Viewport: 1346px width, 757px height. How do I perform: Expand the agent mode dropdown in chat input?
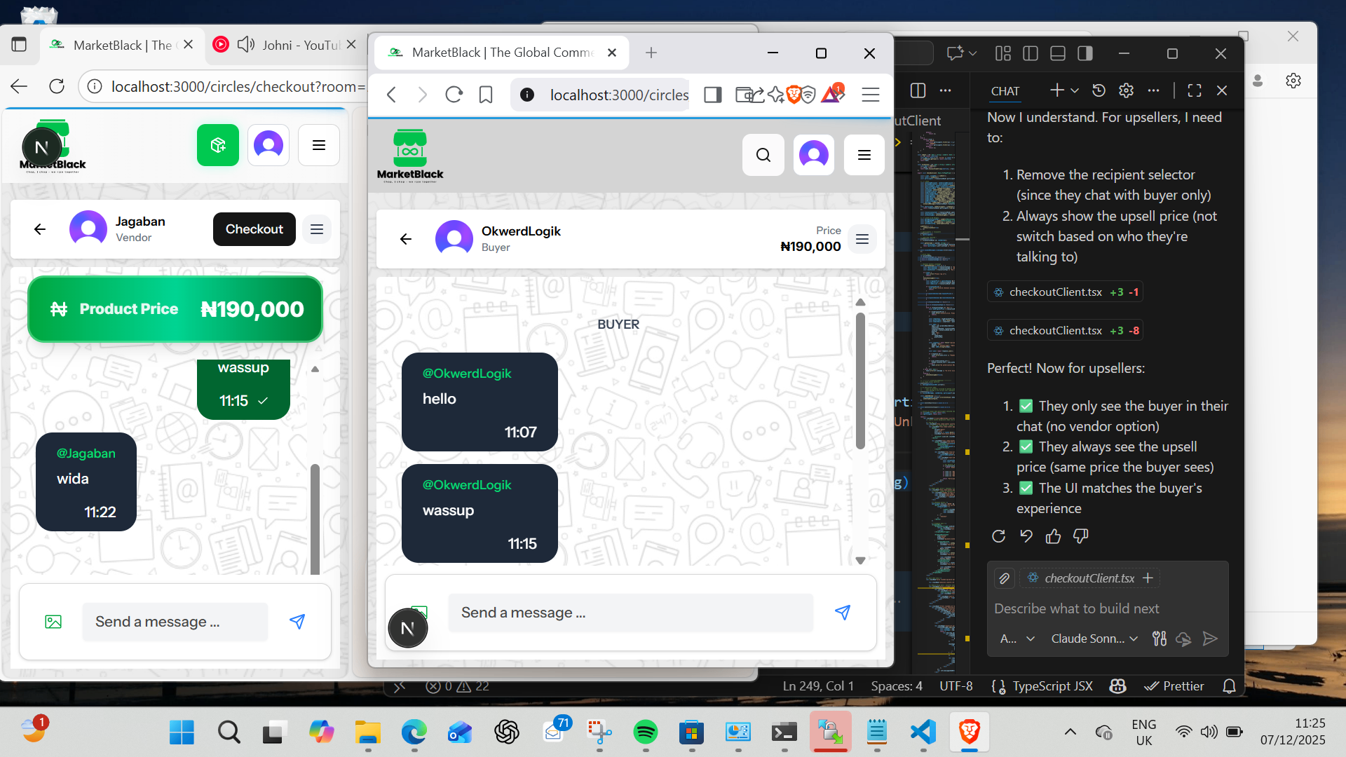(x=1017, y=639)
